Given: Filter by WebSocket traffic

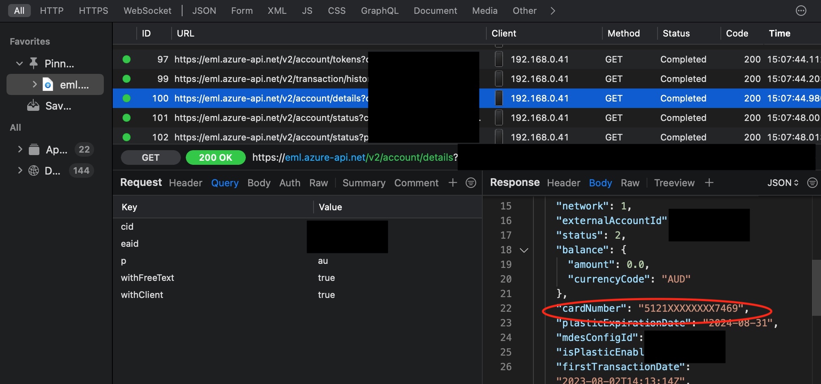Looking at the screenshot, I should 147,11.
